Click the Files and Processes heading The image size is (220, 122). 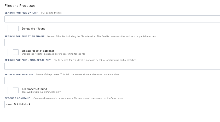tap(20, 6)
